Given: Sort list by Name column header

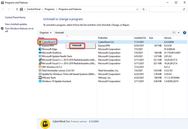Looking at the screenshot, I should pyautogui.click(x=41, y=38).
